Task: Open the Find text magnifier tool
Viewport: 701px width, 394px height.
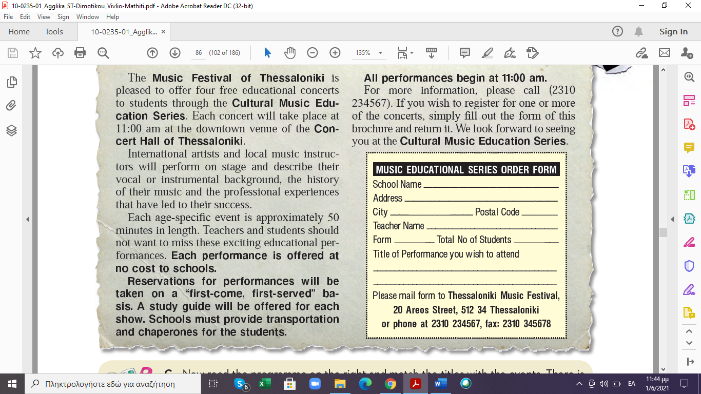Action: pyautogui.click(x=103, y=53)
